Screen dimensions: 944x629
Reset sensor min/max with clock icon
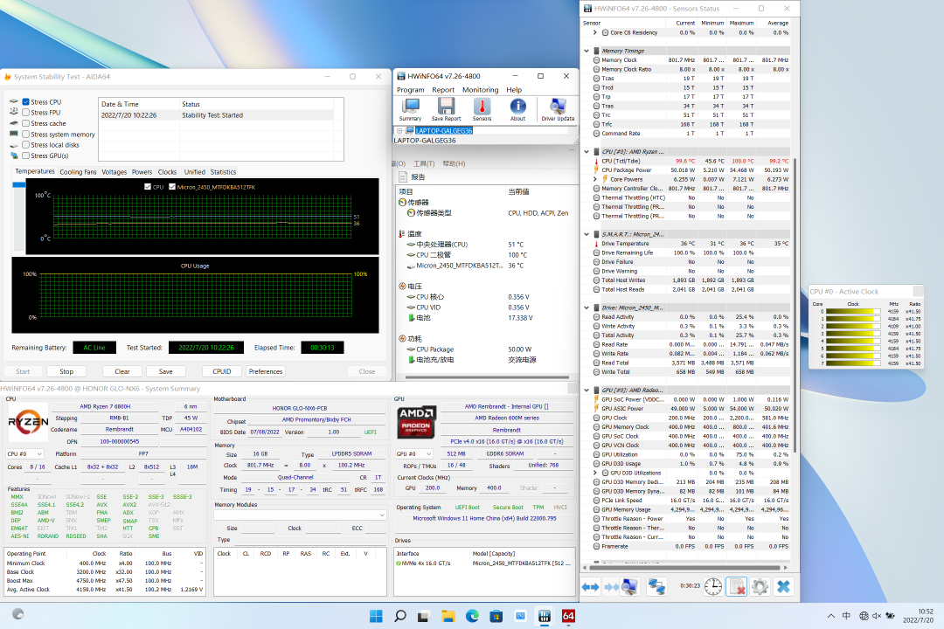[x=713, y=586]
